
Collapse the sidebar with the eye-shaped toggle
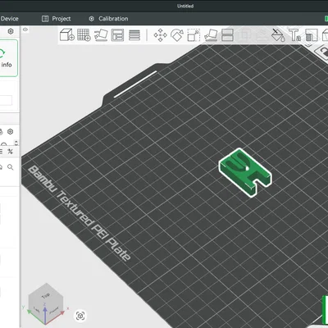[25, 30]
